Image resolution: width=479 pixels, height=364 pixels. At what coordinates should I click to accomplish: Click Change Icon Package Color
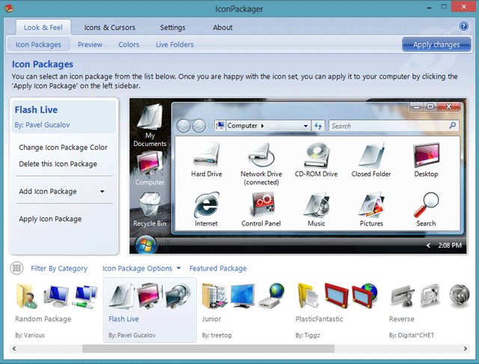tap(63, 148)
